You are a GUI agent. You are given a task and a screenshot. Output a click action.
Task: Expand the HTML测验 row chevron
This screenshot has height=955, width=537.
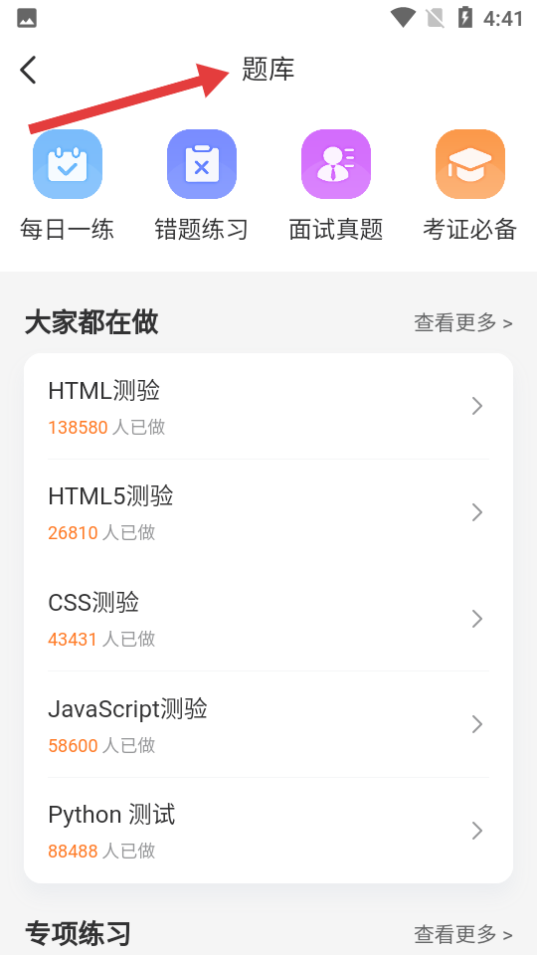[x=477, y=406]
